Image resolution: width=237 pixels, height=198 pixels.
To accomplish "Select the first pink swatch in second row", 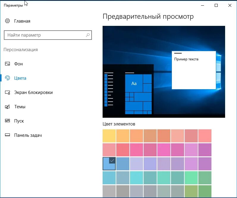I will click(109, 150).
